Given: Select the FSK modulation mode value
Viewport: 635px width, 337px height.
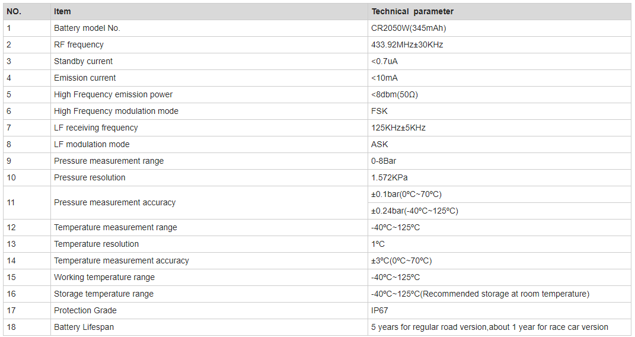Looking at the screenshot, I should coord(379,111).
